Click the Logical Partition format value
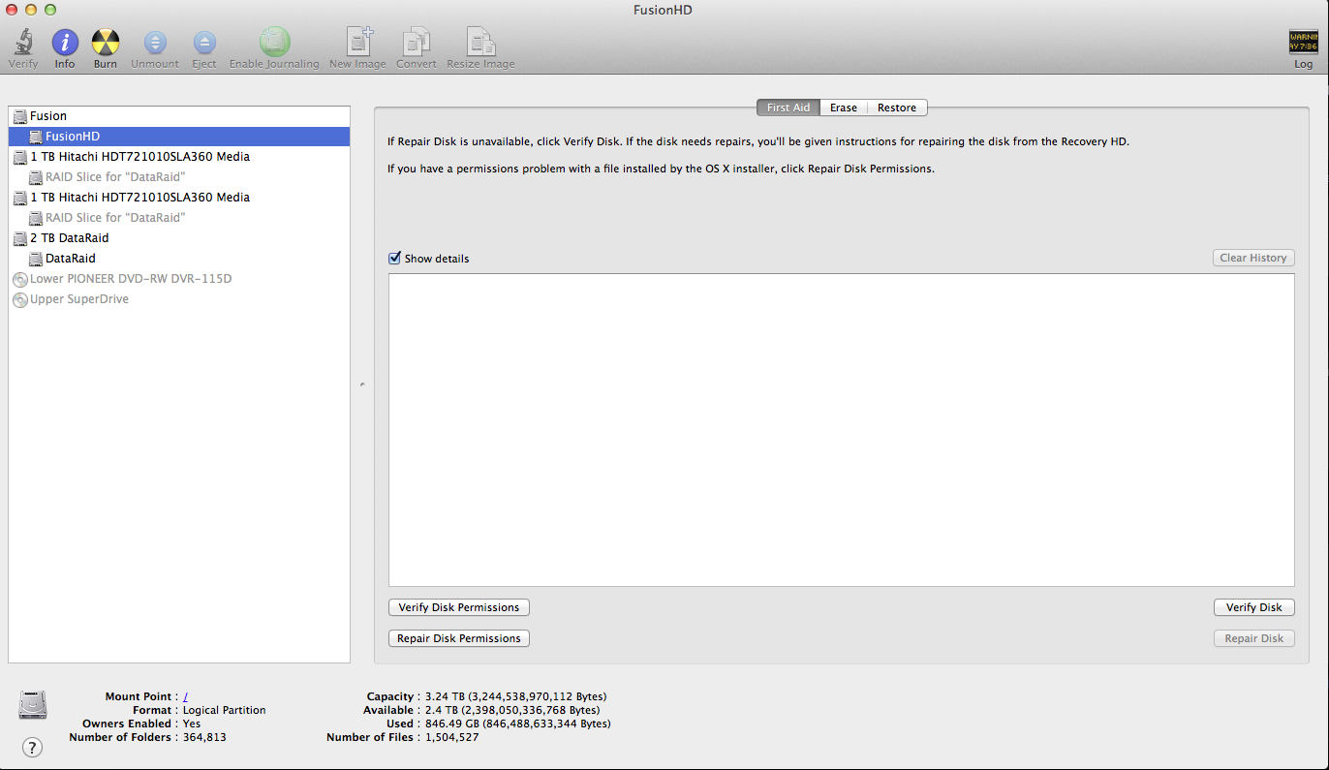The image size is (1329, 770). [224, 710]
